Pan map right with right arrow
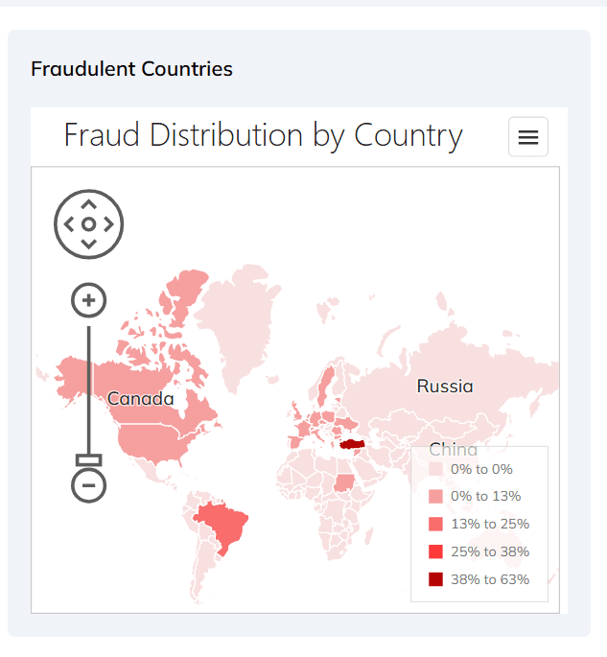The image size is (607, 657). (109, 223)
